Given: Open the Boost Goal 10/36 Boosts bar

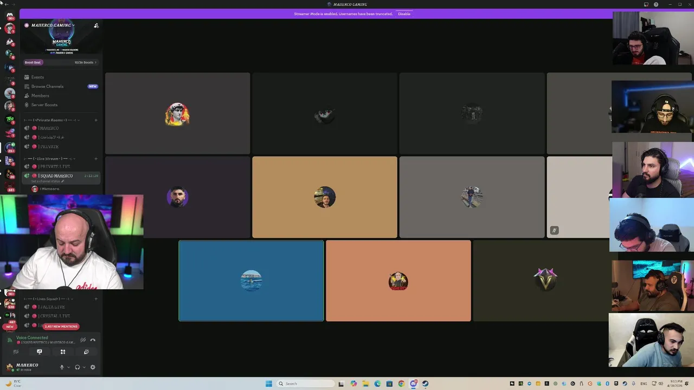Looking at the screenshot, I should pyautogui.click(x=61, y=62).
